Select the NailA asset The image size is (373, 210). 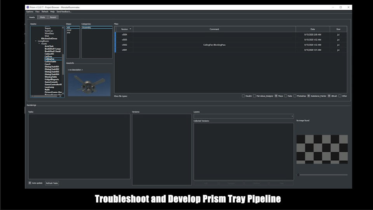click(47, 90)
